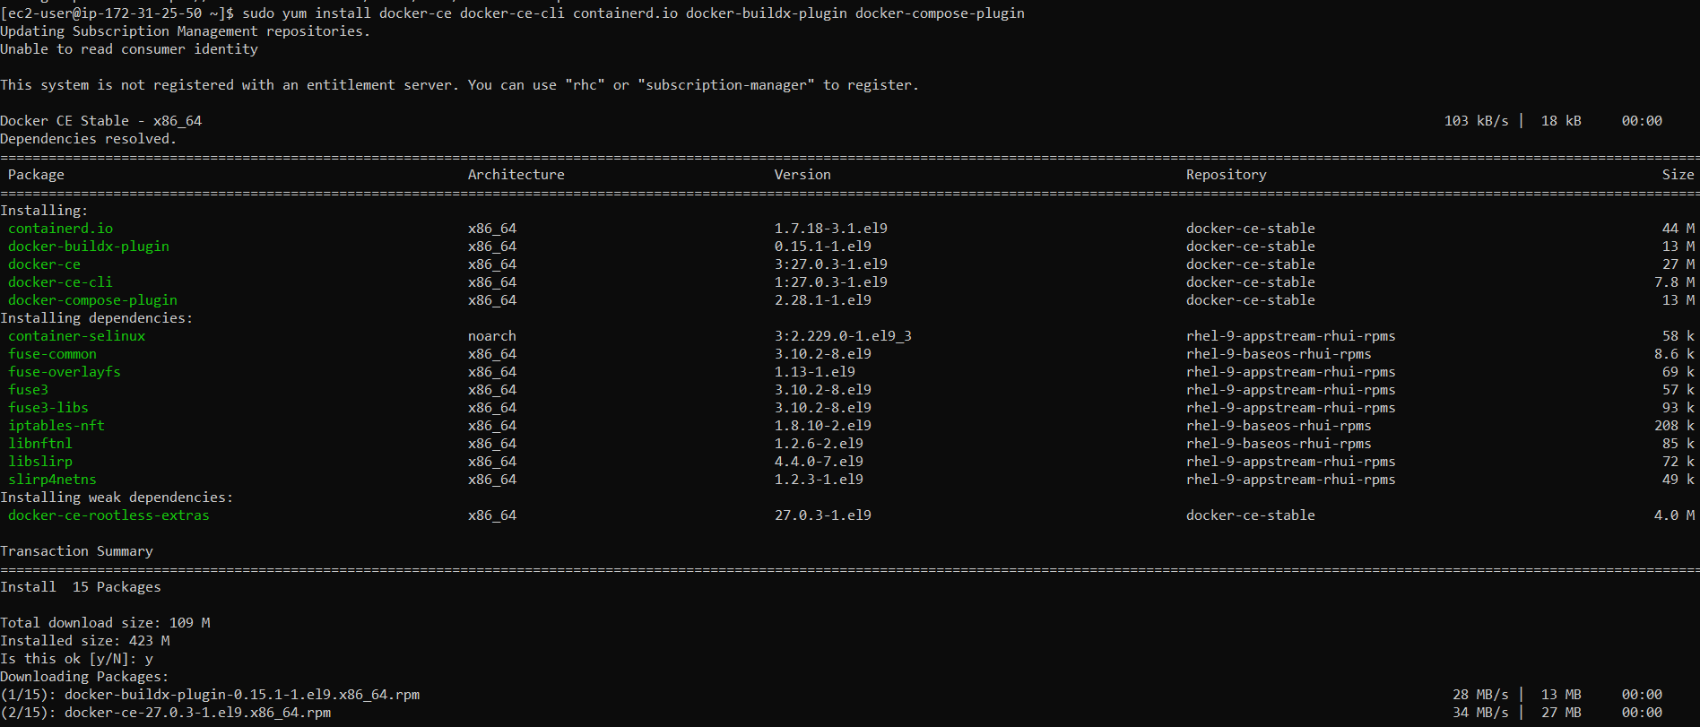Click the 28 MB/s download speed
Viewport: 1700px width, 727px height.
[x=1480, y=695]
